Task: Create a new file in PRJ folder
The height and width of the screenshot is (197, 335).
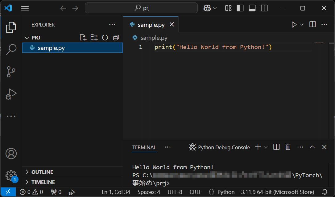Action: pos(83,37)
